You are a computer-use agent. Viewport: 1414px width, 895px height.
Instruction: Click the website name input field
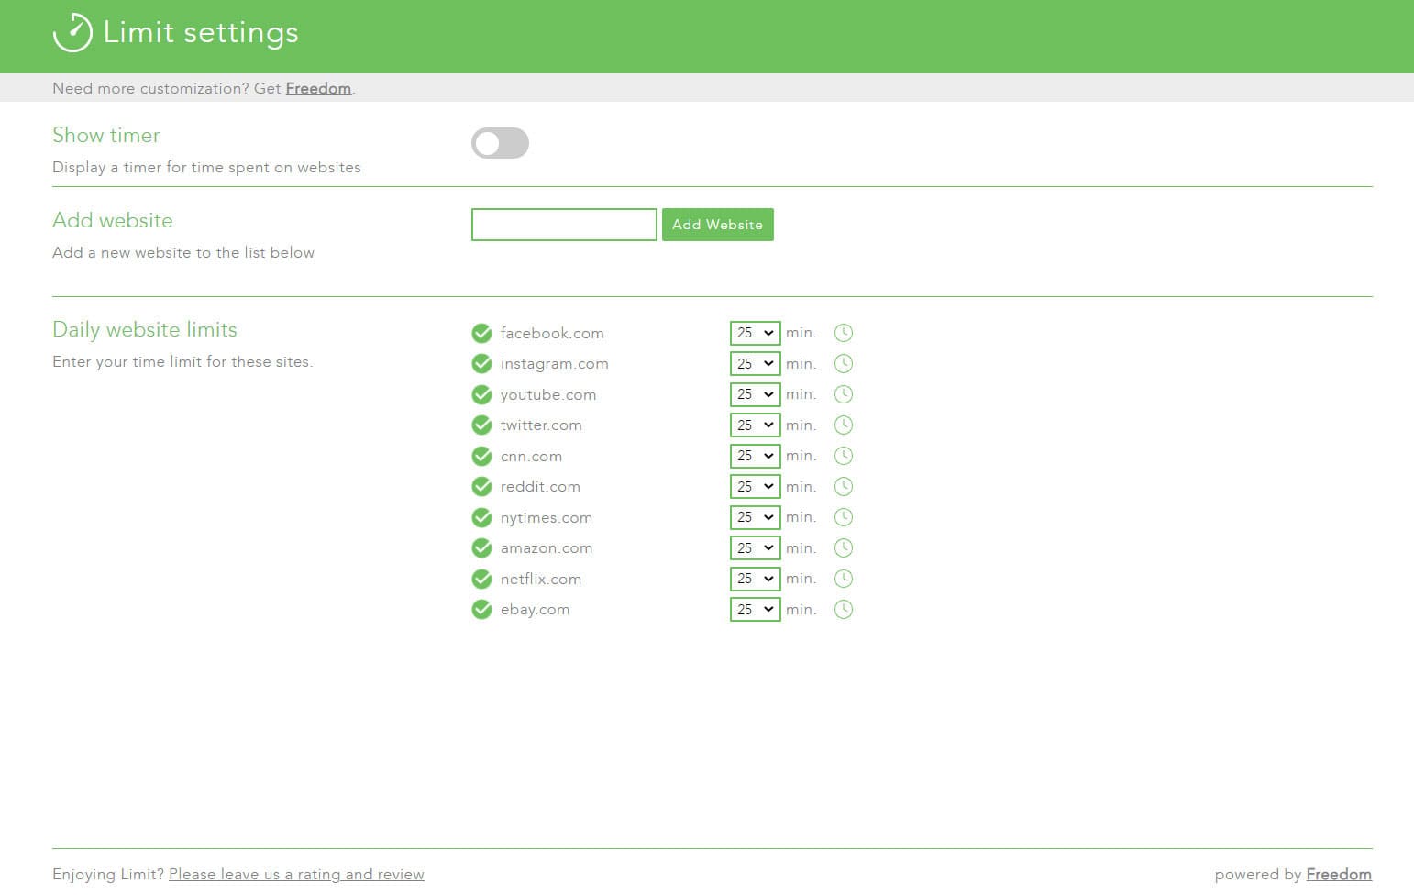(x=563, y=224)
